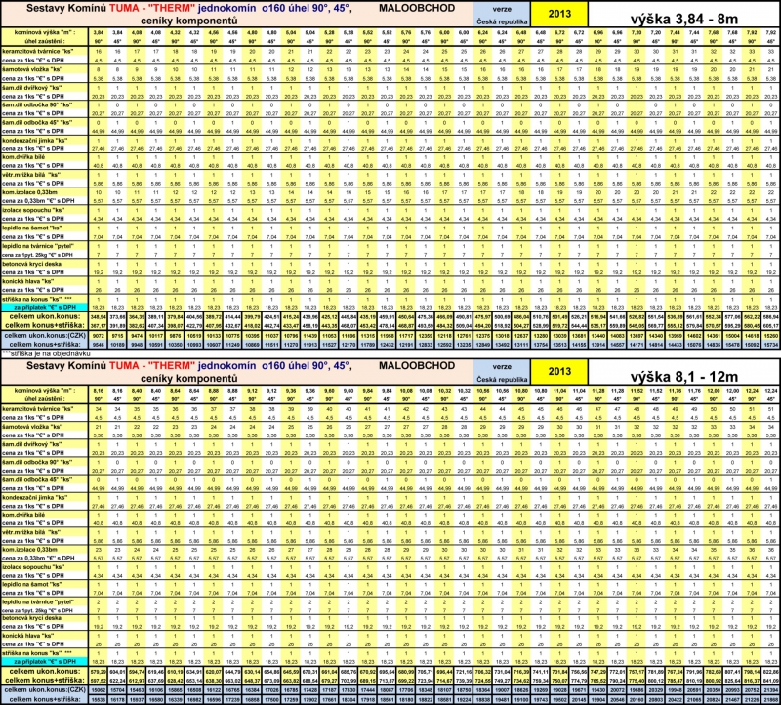This screenshot has width=781, height=705.
Task: Click row label "lepidlo na tvárnice "pytel"" in the 8,1 - 12m table
Action: pos(38,601)
